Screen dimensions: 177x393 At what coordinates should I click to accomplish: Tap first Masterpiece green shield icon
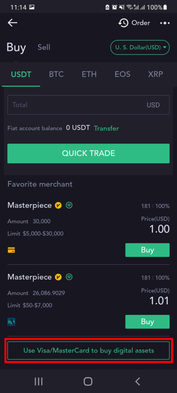pos(69,206)
